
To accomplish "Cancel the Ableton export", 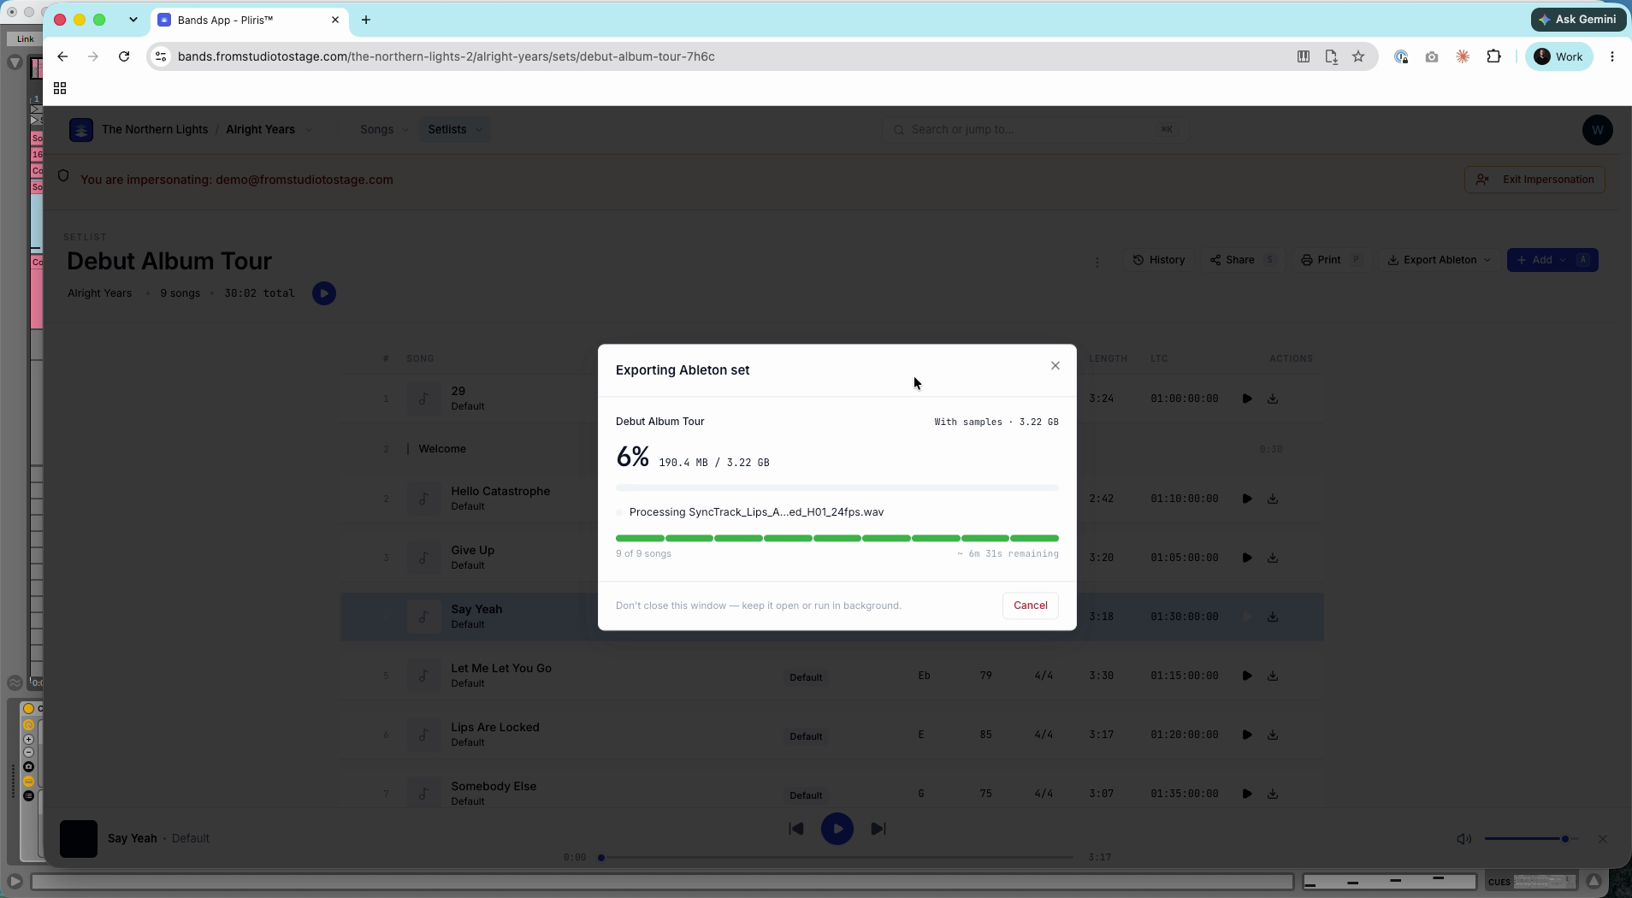I will [x=1031, y=606].
